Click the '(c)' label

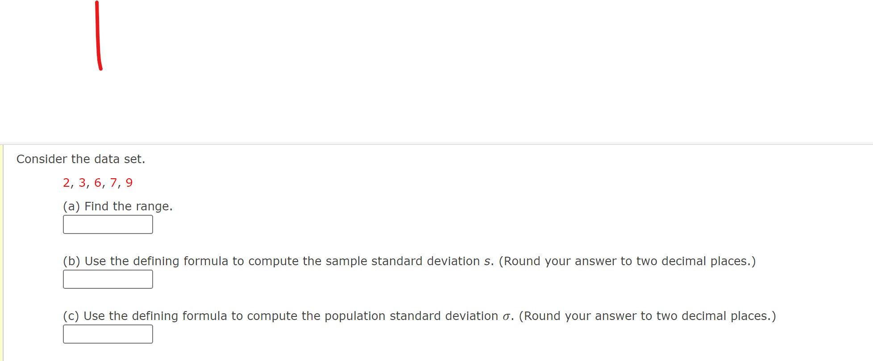pos(71,316)
